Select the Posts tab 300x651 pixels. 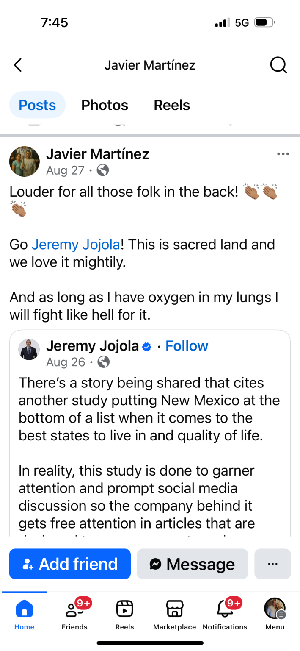(x=37, y=105)
